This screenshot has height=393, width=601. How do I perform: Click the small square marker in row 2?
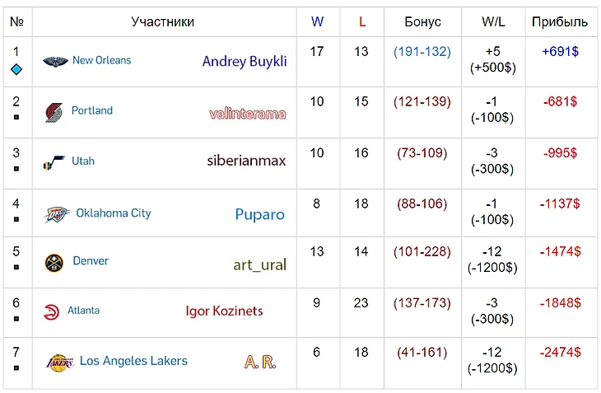click(x=16, y=117)
